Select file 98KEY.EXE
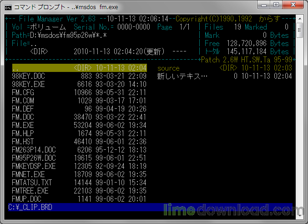Viewport: 308px width, 224px height. [79, 84]
